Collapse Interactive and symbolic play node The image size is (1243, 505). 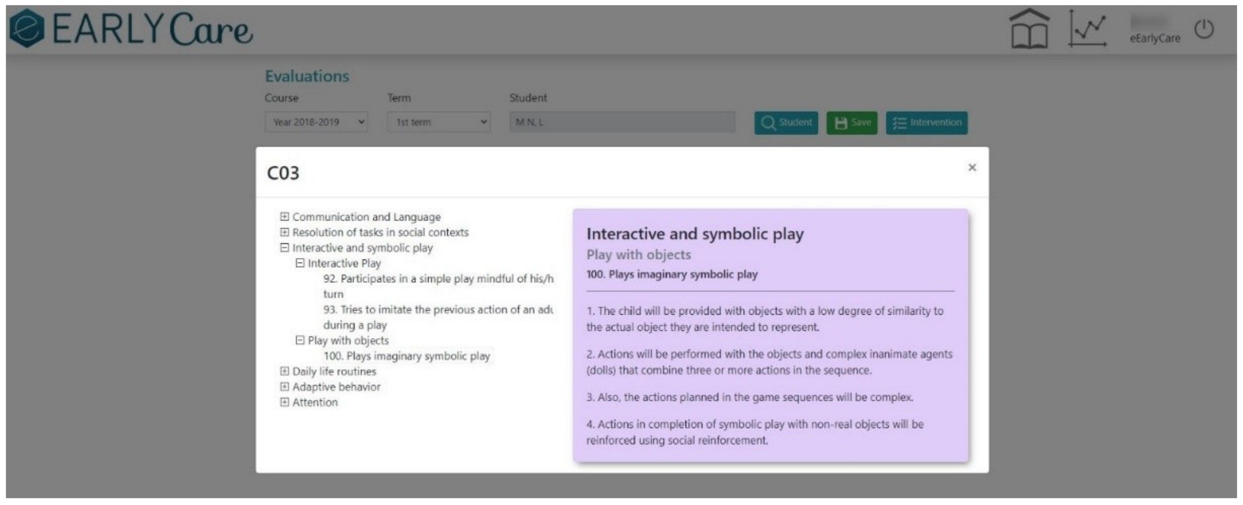(x=285, y=247)
